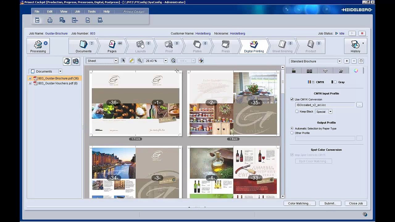Click the circled plus fit icon
This screenshot has width=395, height=222.
(x=173, y=61)
